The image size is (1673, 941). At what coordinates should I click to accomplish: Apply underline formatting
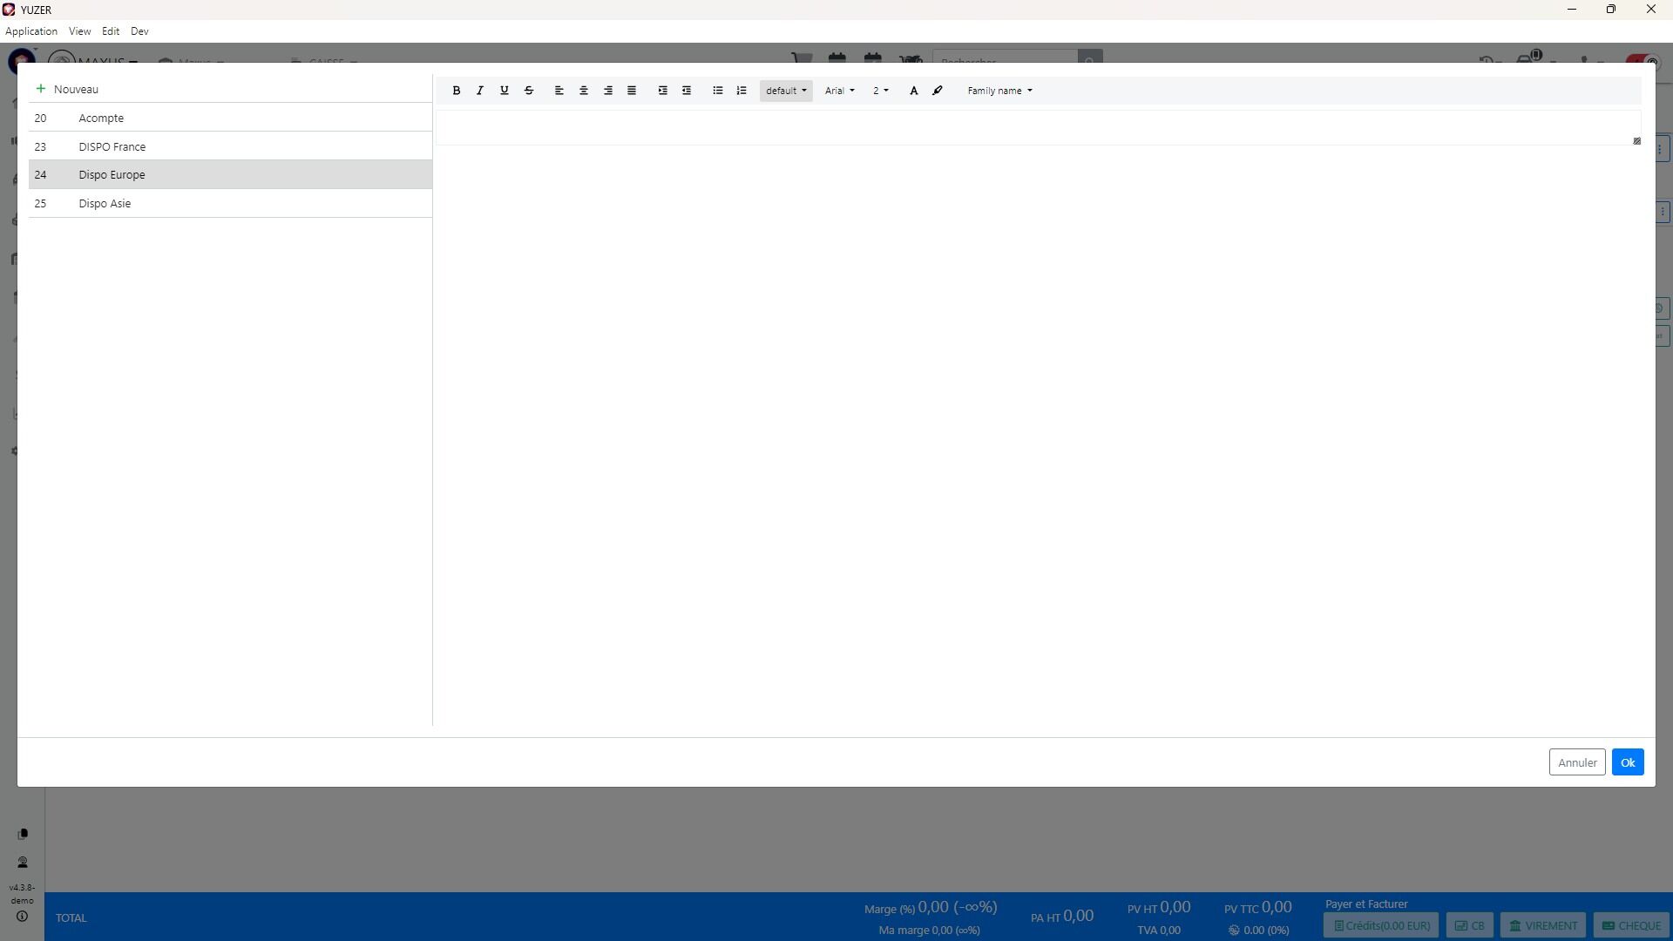(x=505, y=91)
